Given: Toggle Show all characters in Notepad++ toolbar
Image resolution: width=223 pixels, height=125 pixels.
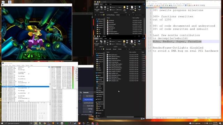Looking at the screenshot, I should 184,6.
